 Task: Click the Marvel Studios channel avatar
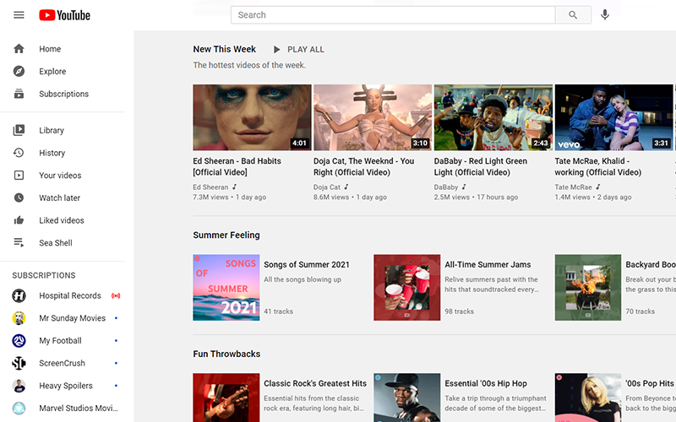[x=19, y=408]
